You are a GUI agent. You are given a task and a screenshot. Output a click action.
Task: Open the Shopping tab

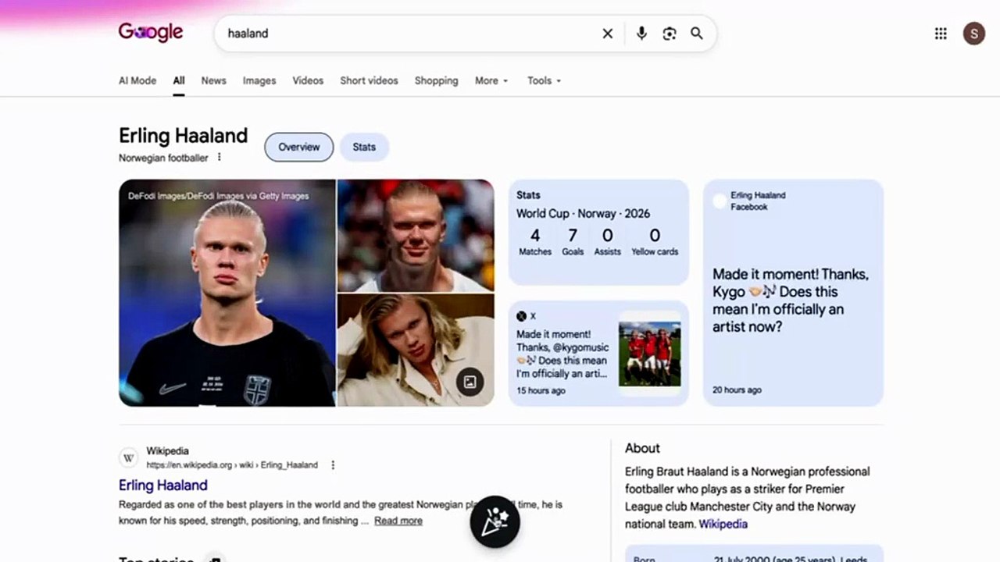436,80
